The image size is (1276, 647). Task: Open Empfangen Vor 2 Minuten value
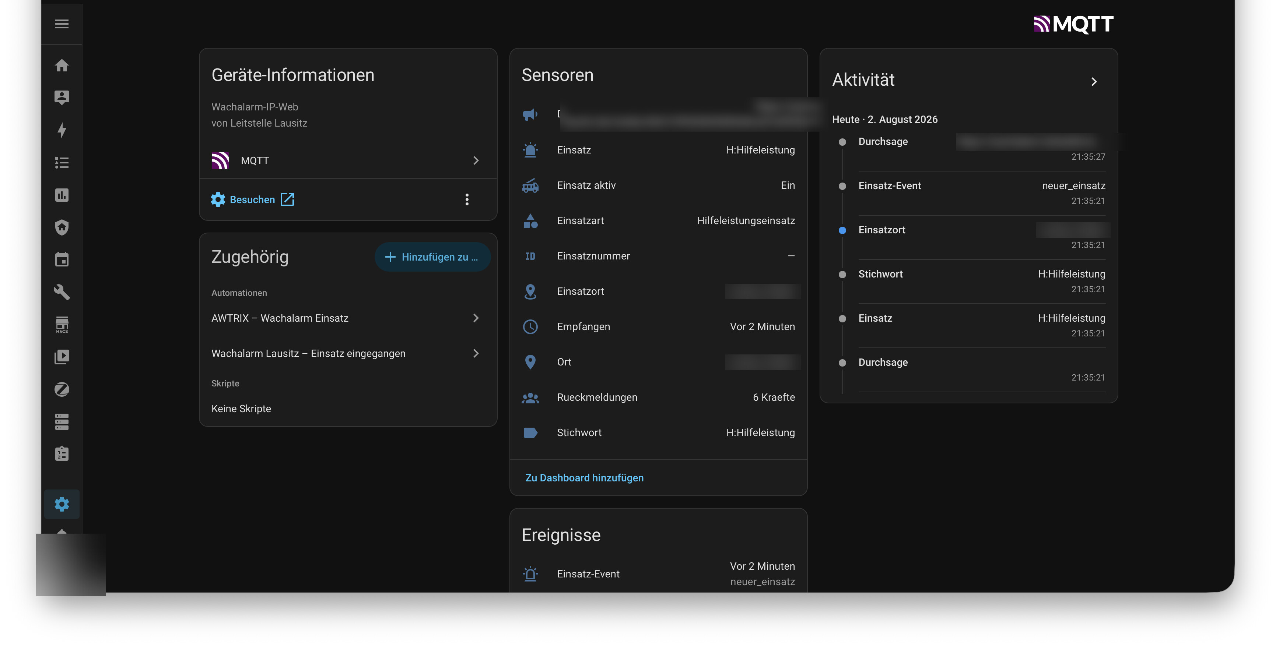pos(763,327)
